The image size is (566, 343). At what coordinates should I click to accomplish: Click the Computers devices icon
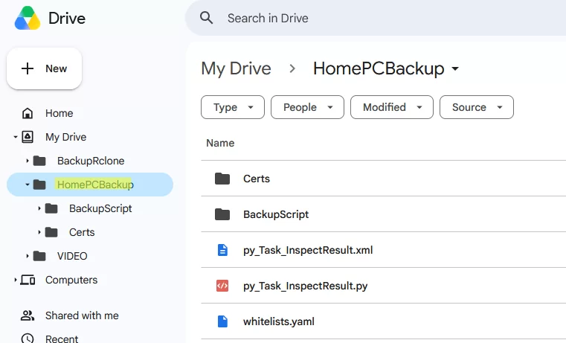point(28,281)
